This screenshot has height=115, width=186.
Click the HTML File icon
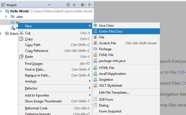pyautogui.click(x=95, y=68)
